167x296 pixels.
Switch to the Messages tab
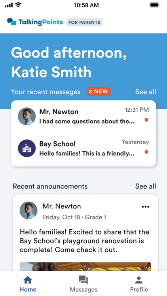pos(83,284)
